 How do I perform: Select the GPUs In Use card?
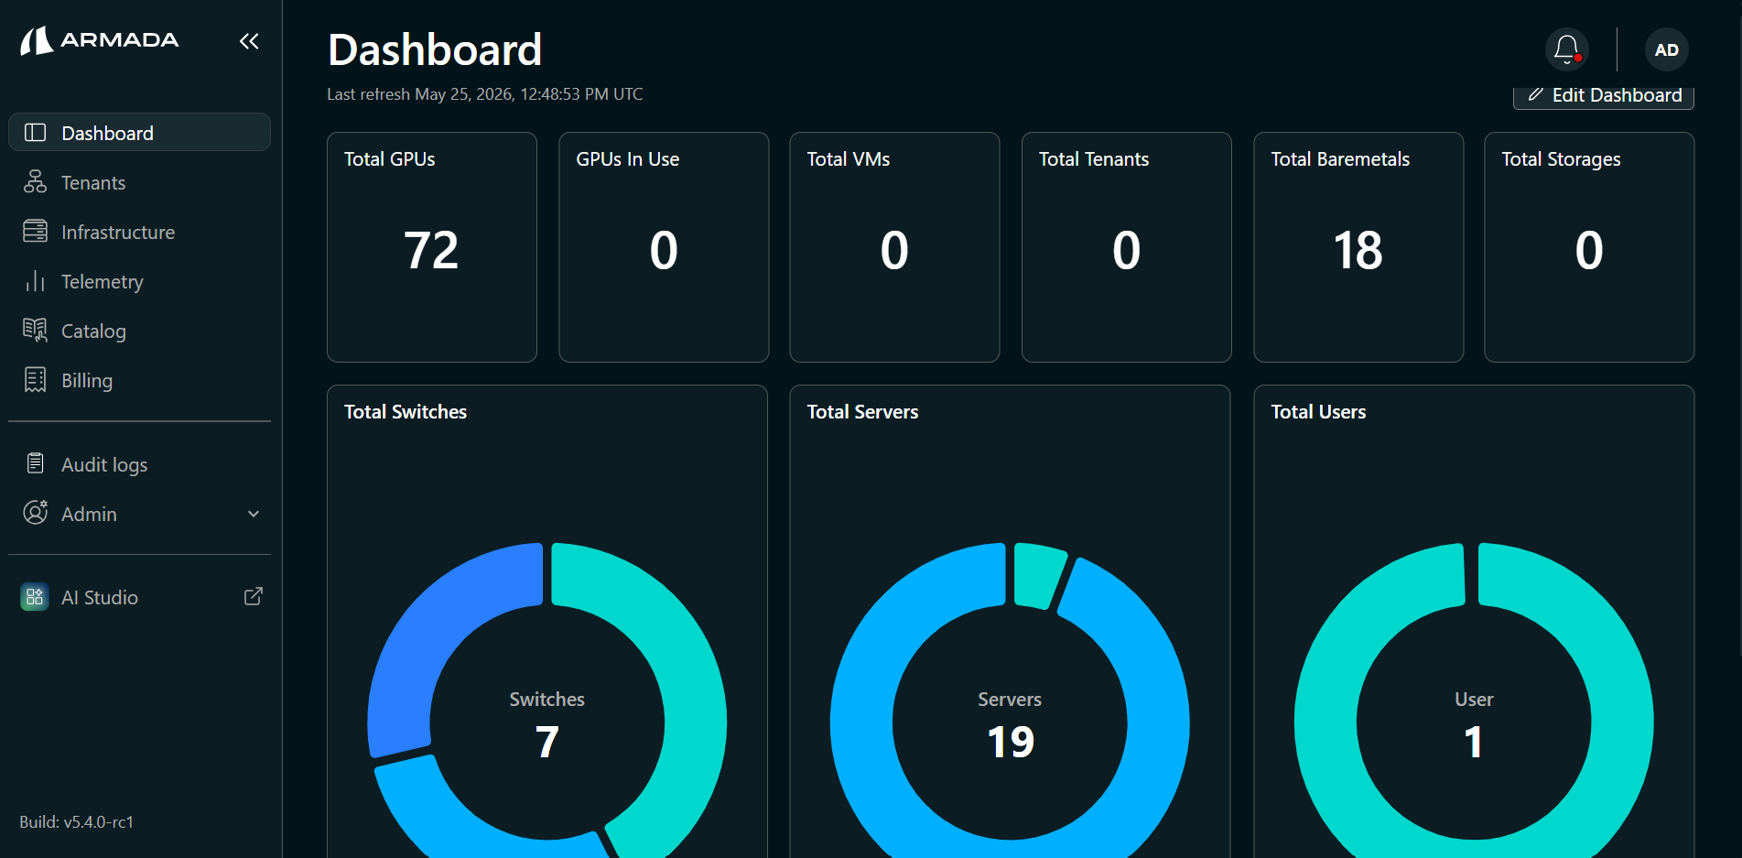point(664,247)
